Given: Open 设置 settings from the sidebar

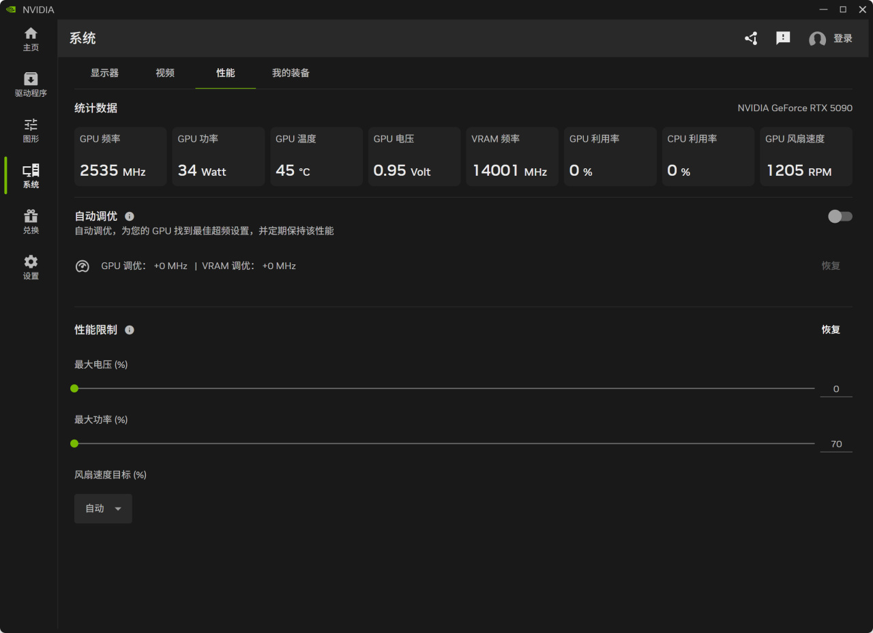Looking at the screenshot, I should [31, 267].
